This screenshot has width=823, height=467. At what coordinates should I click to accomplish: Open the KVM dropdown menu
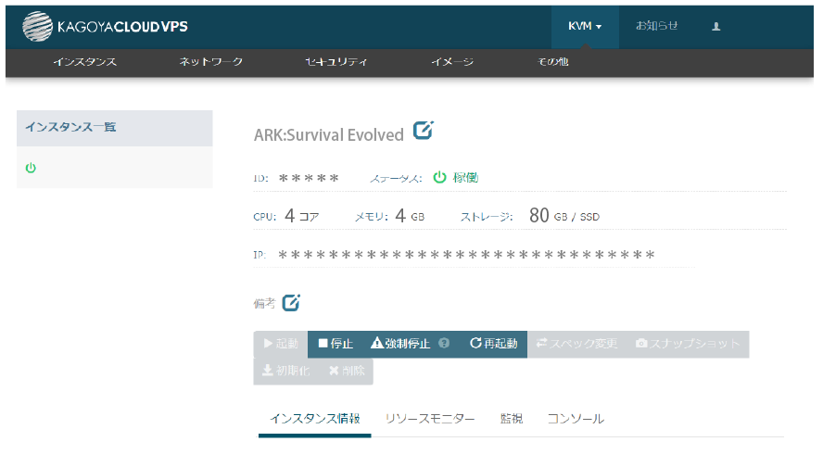[585, 26]
